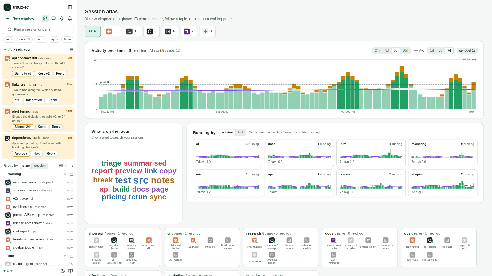Select the All 45 filter tab
Viewport: 492px width, 276px height.
93,31
